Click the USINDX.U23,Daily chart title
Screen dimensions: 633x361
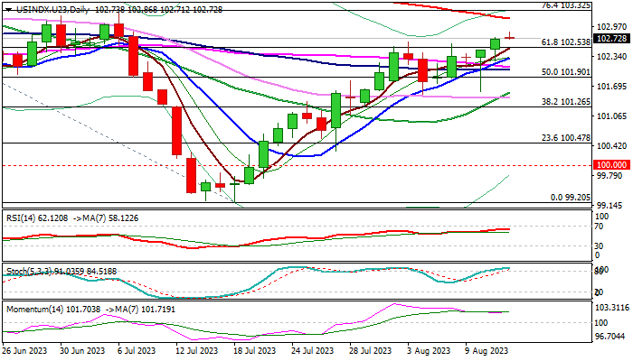pos(45,6)
